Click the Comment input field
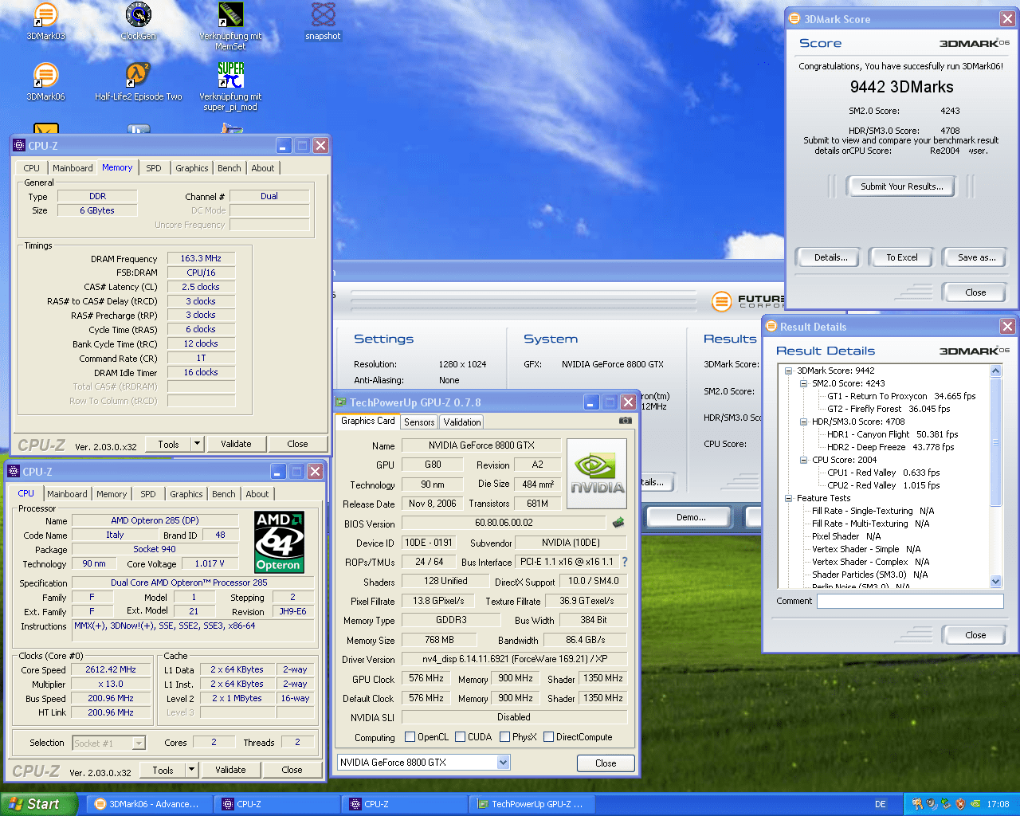Image resolution: width=1020 pixels, height=816 pixels. tap(909, 602)
